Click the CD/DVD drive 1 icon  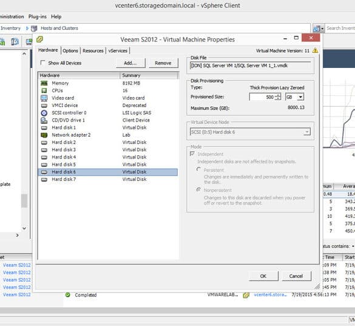tap(44, 120)
